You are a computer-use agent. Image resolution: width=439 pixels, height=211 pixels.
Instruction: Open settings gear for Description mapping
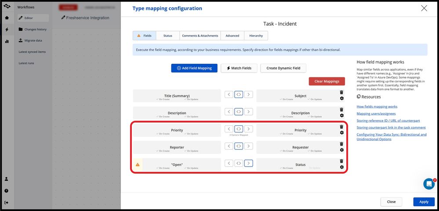tap(341, 116)
